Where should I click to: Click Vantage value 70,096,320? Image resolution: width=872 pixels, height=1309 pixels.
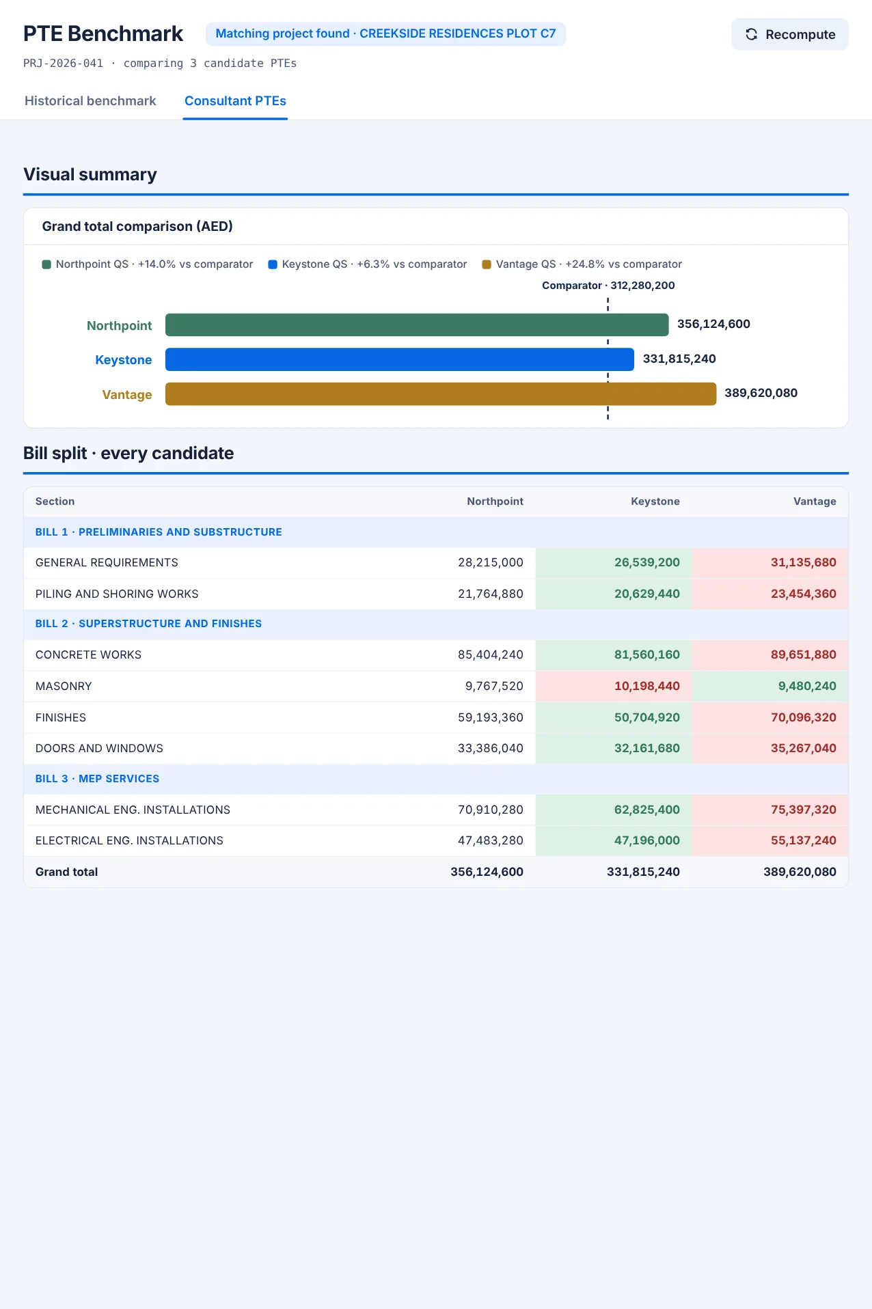[804, 718]
